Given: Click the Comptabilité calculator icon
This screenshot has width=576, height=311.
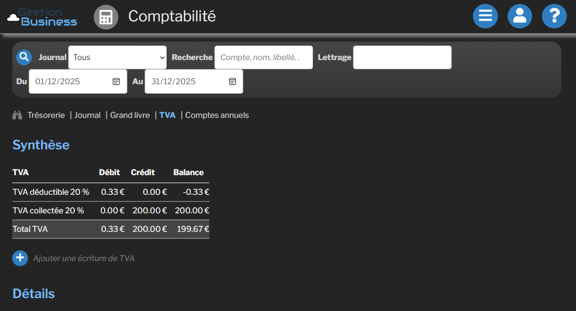Looking at the screenshot, I should (105, 17).
